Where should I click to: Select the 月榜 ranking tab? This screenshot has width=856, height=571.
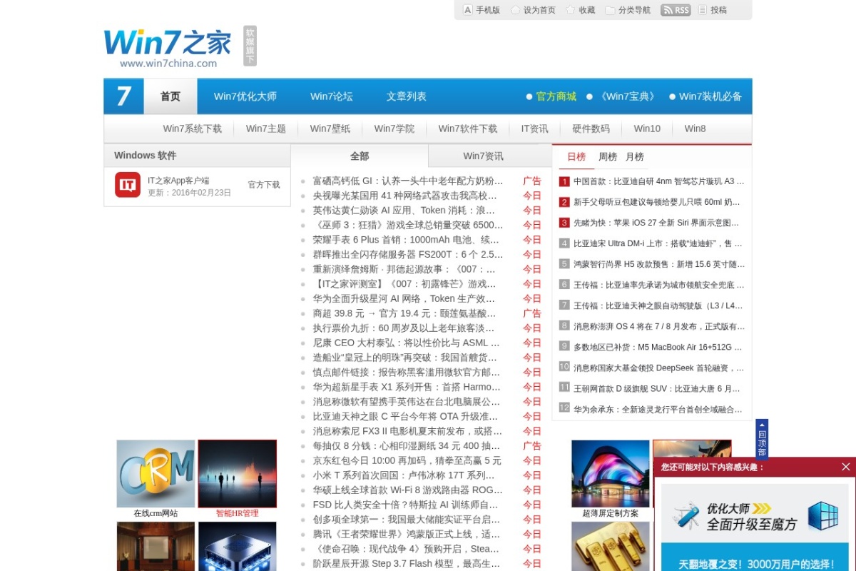pos(635,157)
